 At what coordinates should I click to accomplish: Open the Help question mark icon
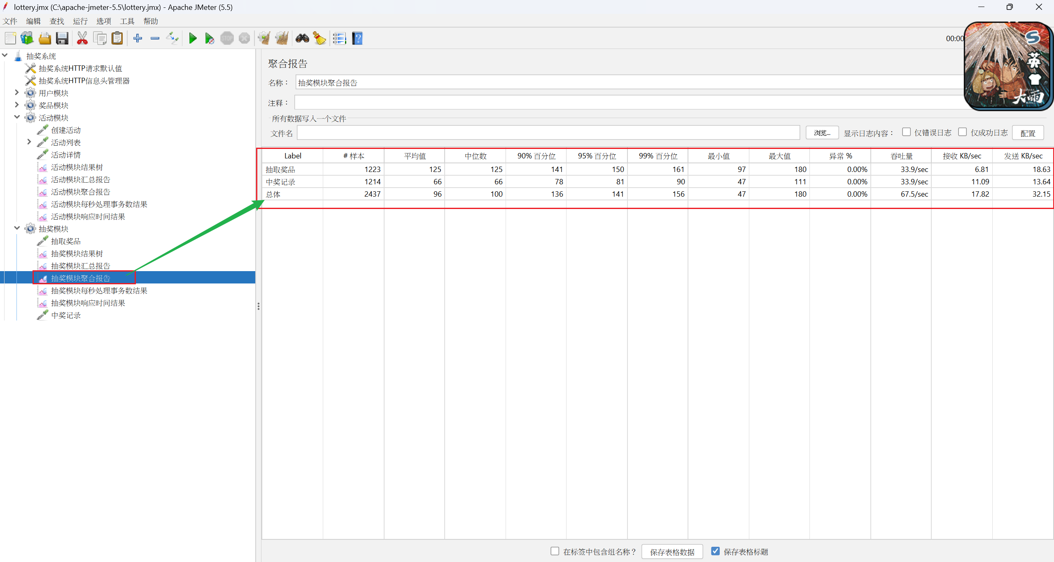tap(357, 39)
